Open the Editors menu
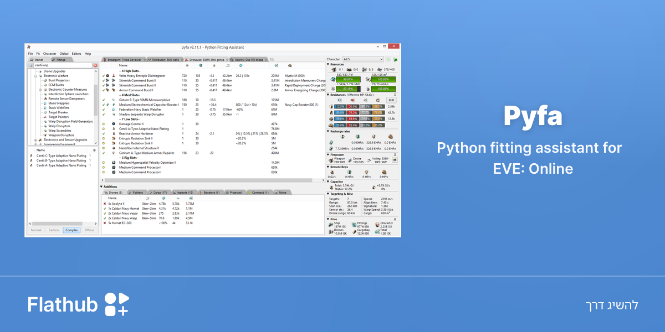665x332 pixels. pos(76,54)
